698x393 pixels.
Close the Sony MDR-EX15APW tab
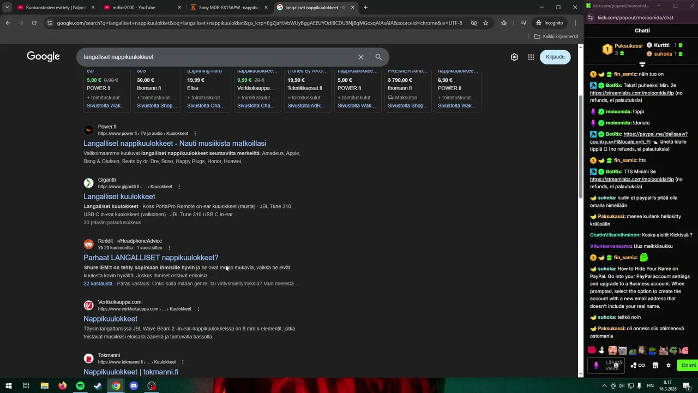tap(266, 8)
